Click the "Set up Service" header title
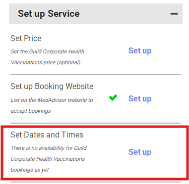This screenshot has width=189, height=184. 49,14
